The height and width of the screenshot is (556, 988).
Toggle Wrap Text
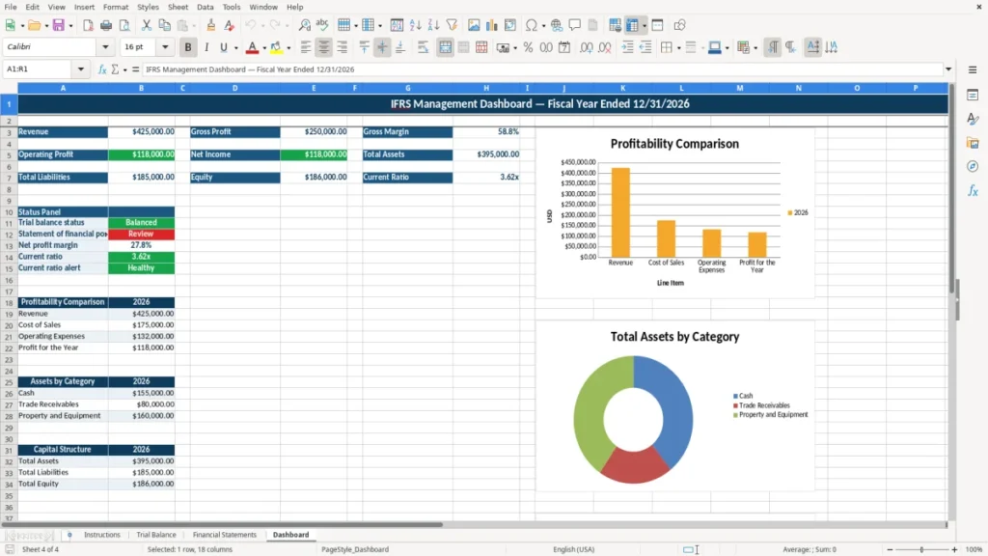[x=423, y=47]
